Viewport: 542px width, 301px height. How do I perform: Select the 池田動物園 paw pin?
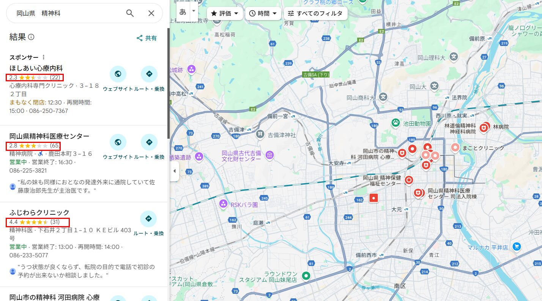[x=396, y=123]
